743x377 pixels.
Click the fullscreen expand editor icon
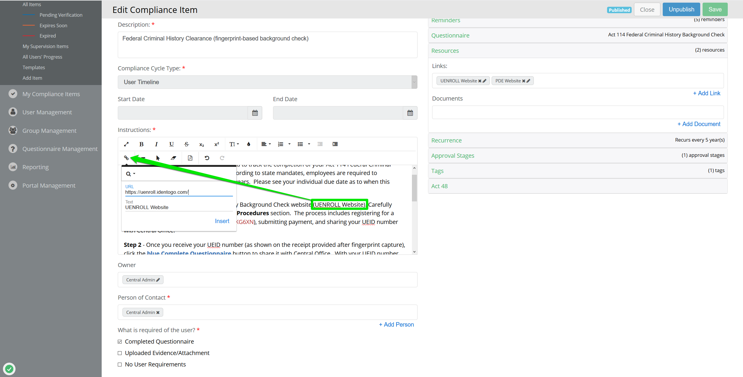(126, 144)
